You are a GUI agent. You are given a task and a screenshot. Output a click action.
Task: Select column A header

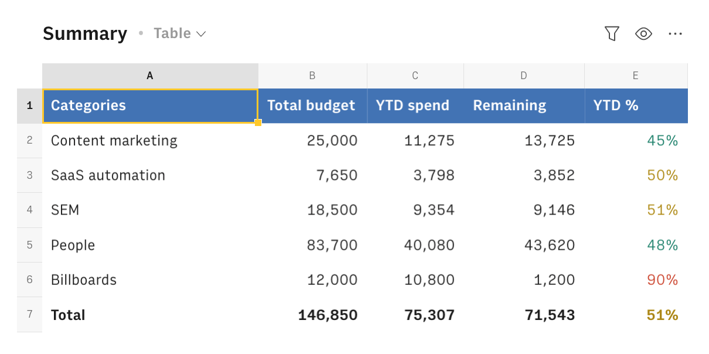[x=150, y=76]
